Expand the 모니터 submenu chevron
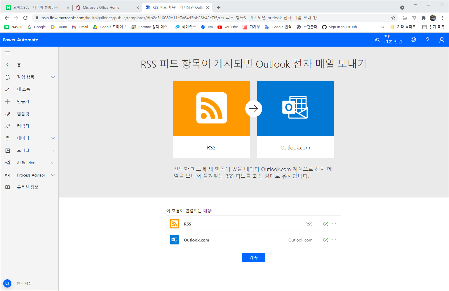This screenshot has width=449, height=291. click(x=53, y=151)
